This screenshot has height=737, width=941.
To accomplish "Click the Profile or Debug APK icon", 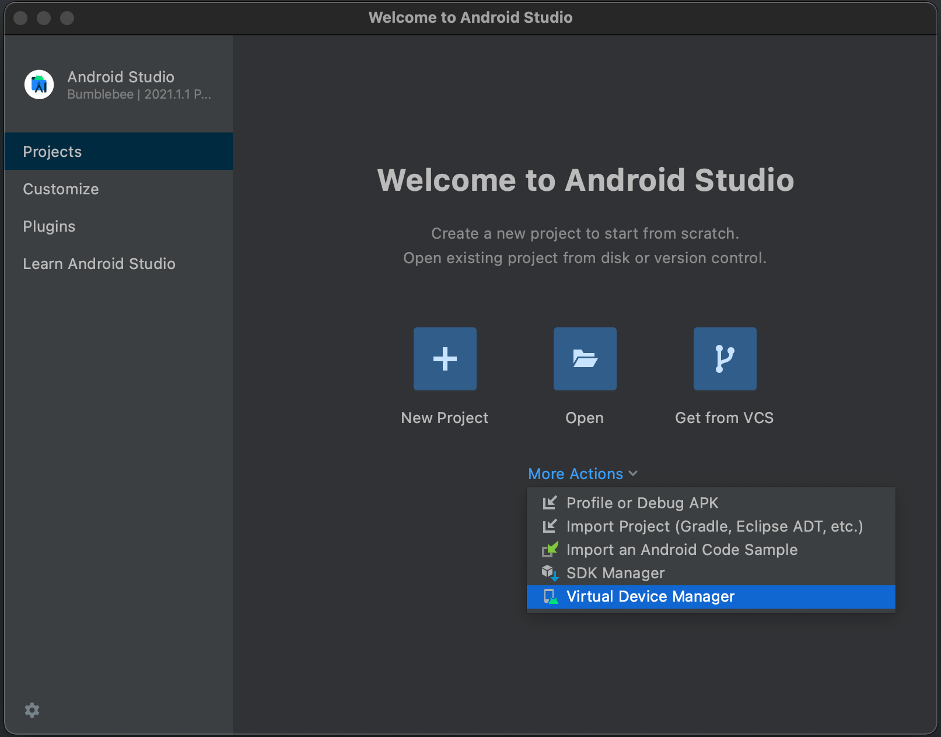I will click(550, 503).
